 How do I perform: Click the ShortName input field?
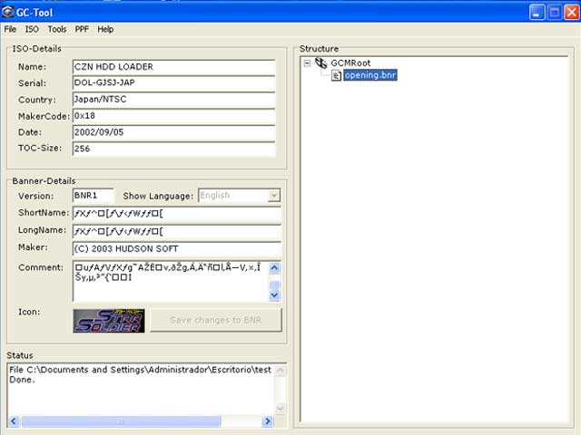click(x=177, y=214)
